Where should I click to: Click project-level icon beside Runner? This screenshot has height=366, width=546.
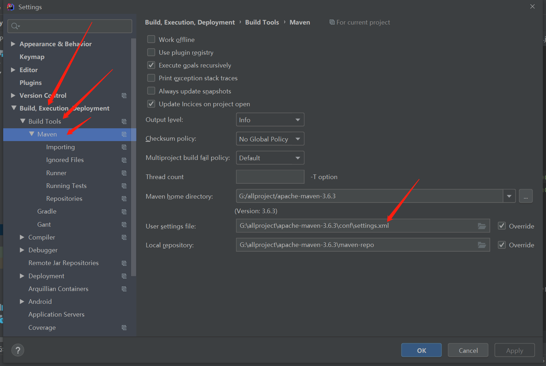124,173
